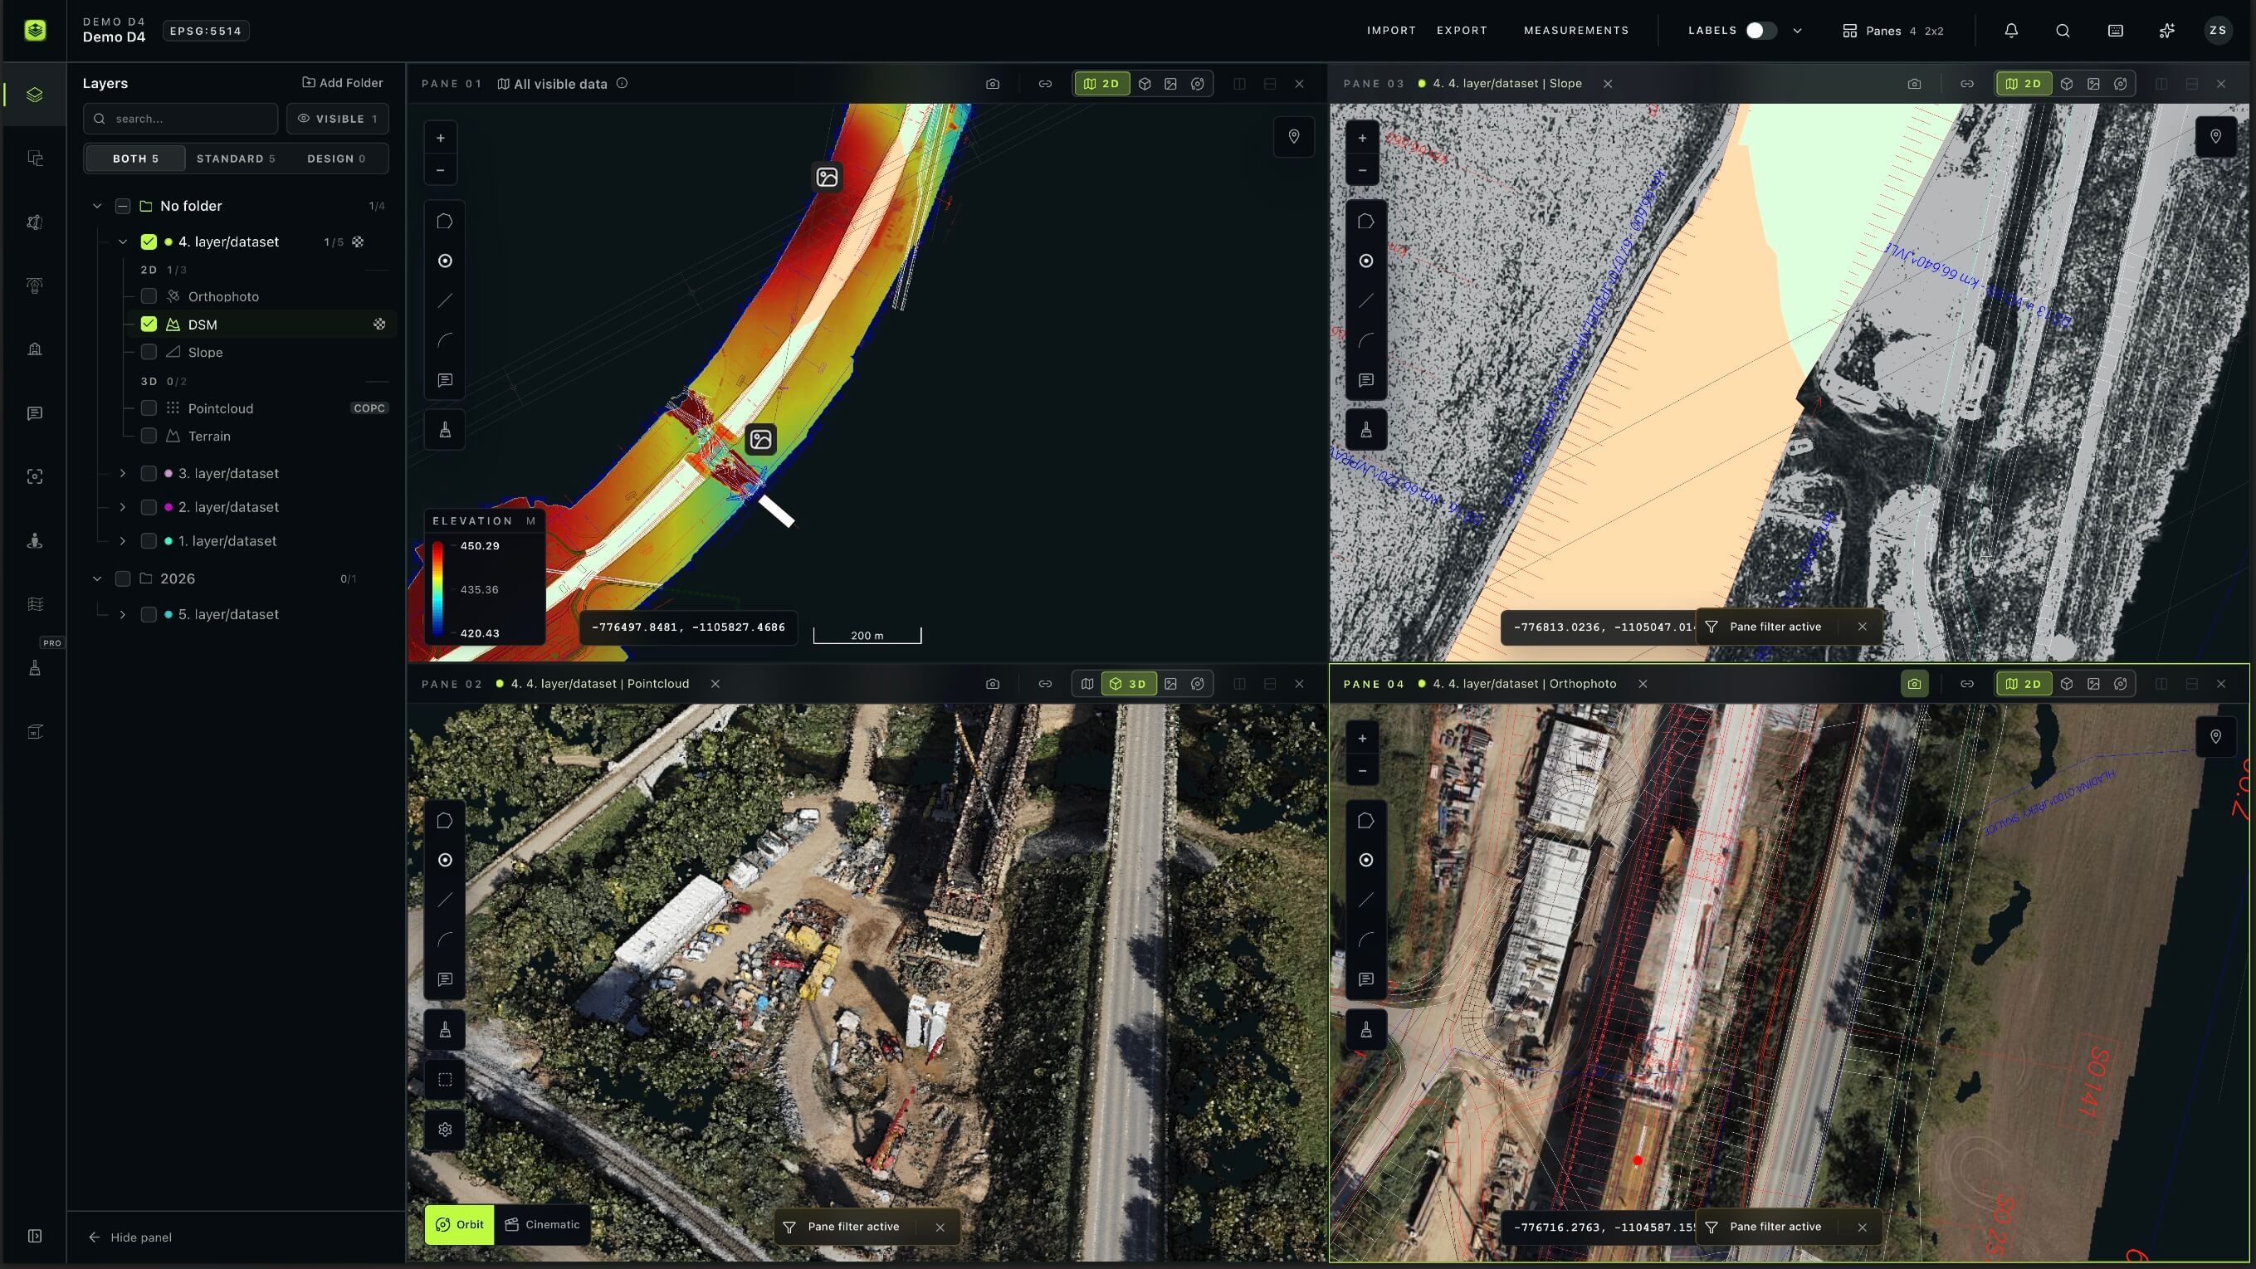2256x1269 pixels.
Task: Zoom in on Pane 03 map
Action: tap(1363, 139)
